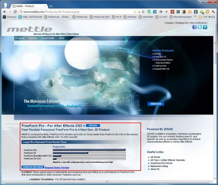Open the 'Hello, MOTIONLAB' Vimeo bookmark
The image size is (218, 185).
coord(30,17)
